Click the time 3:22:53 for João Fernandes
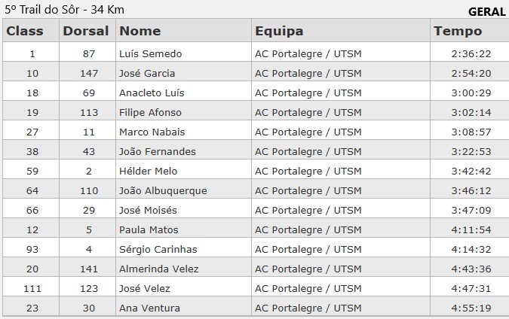The image size is (509, 319). [471, 151]
